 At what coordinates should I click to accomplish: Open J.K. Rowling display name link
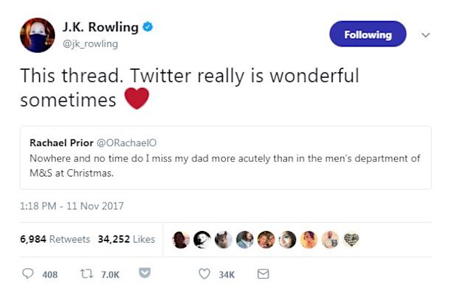point(100,27)
